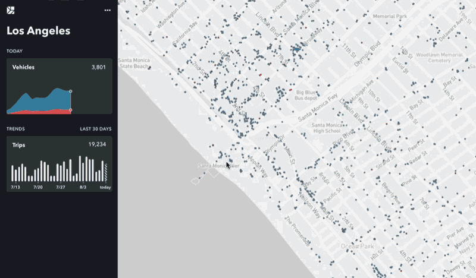This screenshot has height=278, width=476.
Task: Click the Los Angeles city title
Action: 39,31
